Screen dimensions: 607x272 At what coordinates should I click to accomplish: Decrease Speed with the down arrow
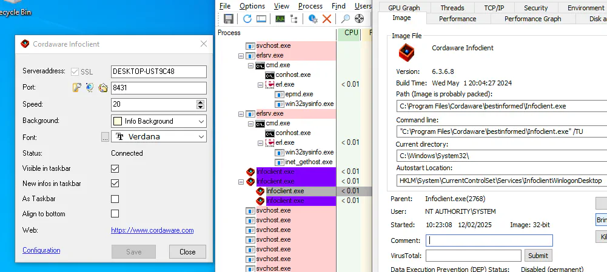(200, 107)
